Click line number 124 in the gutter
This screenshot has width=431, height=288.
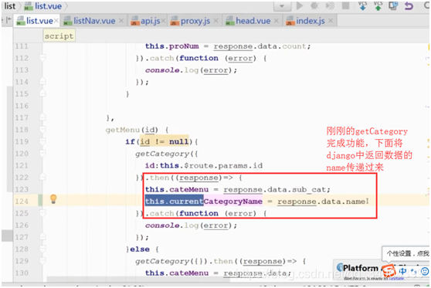pyautogui.click(x=22, y=202)
